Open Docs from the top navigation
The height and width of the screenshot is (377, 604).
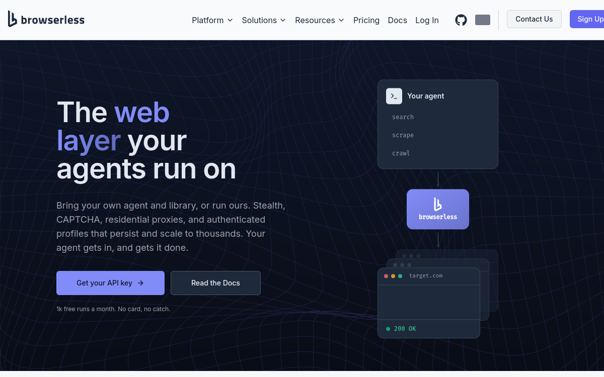[x=398, y=20]
